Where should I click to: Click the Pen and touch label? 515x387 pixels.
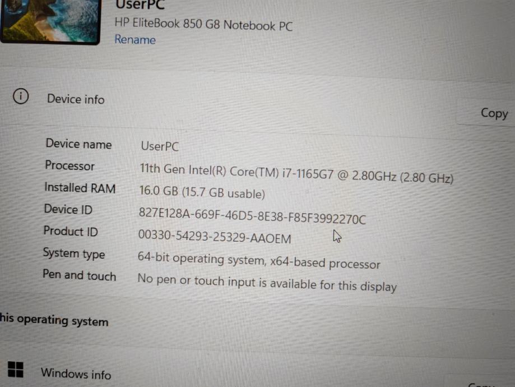pos(80,275)
